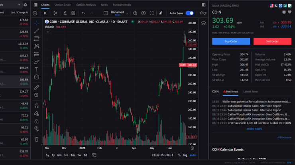The width and height of the screenshot is (295, 165).
Task: Click the thumbs up/down feedback icon
Action: click(x=203, y=13)
